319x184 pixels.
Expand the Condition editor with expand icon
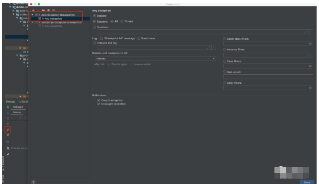[306, 32]
